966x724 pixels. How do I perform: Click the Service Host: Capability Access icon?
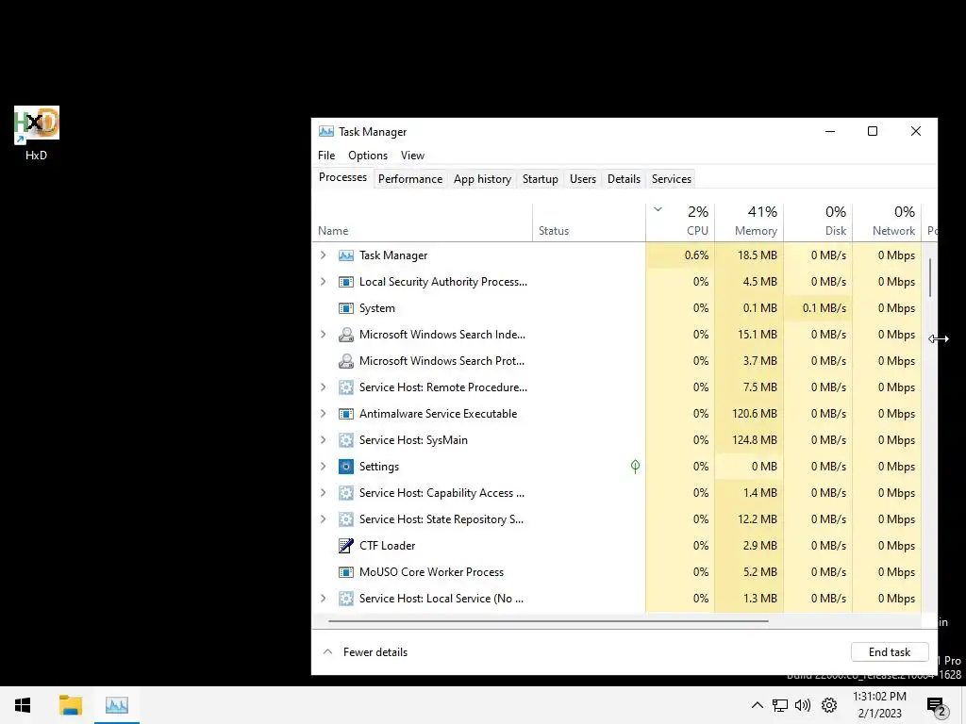[x=346, y=493]
